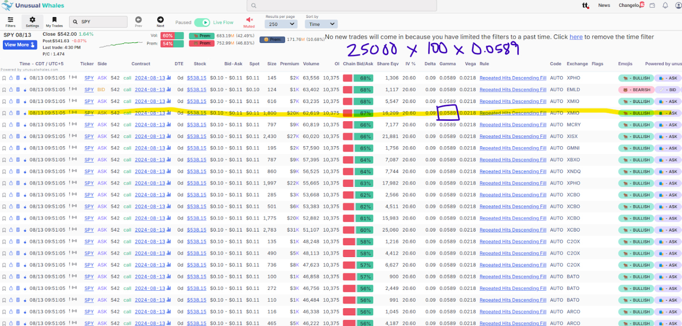Select size 100 BATO row
This screenshot has height=326, width=682.
(341, 277)
